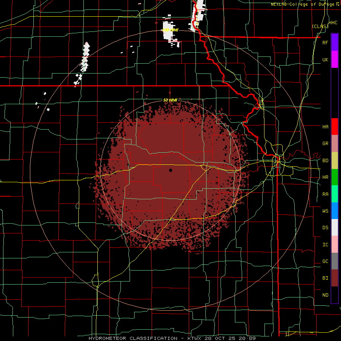This screenshot has height=341, width=341.
Task: Click the WS legend label
Action: point(325,211)
